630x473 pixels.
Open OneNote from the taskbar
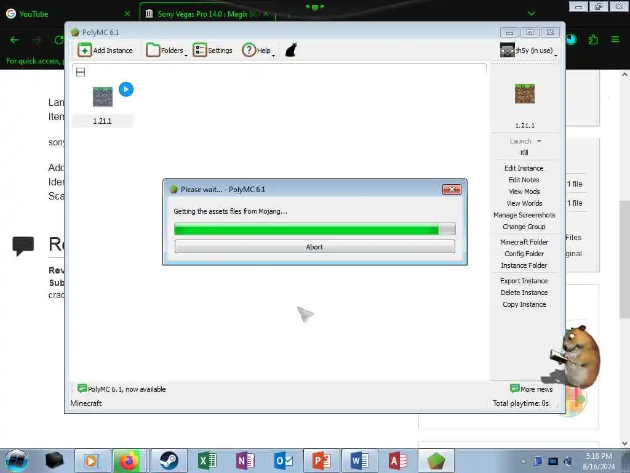coord(245,461)
